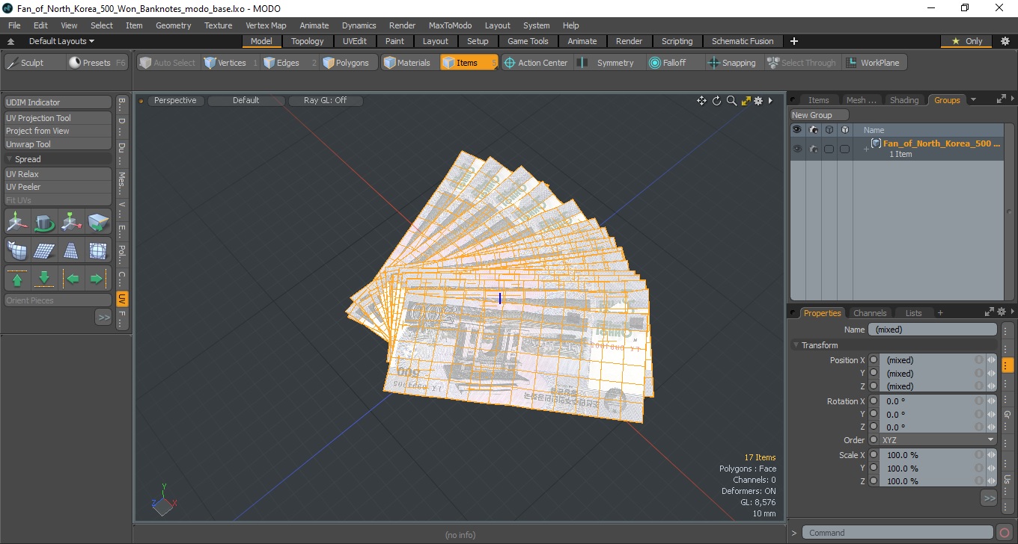
Task: Click the Position X value slider arrows
Action: 991,360
